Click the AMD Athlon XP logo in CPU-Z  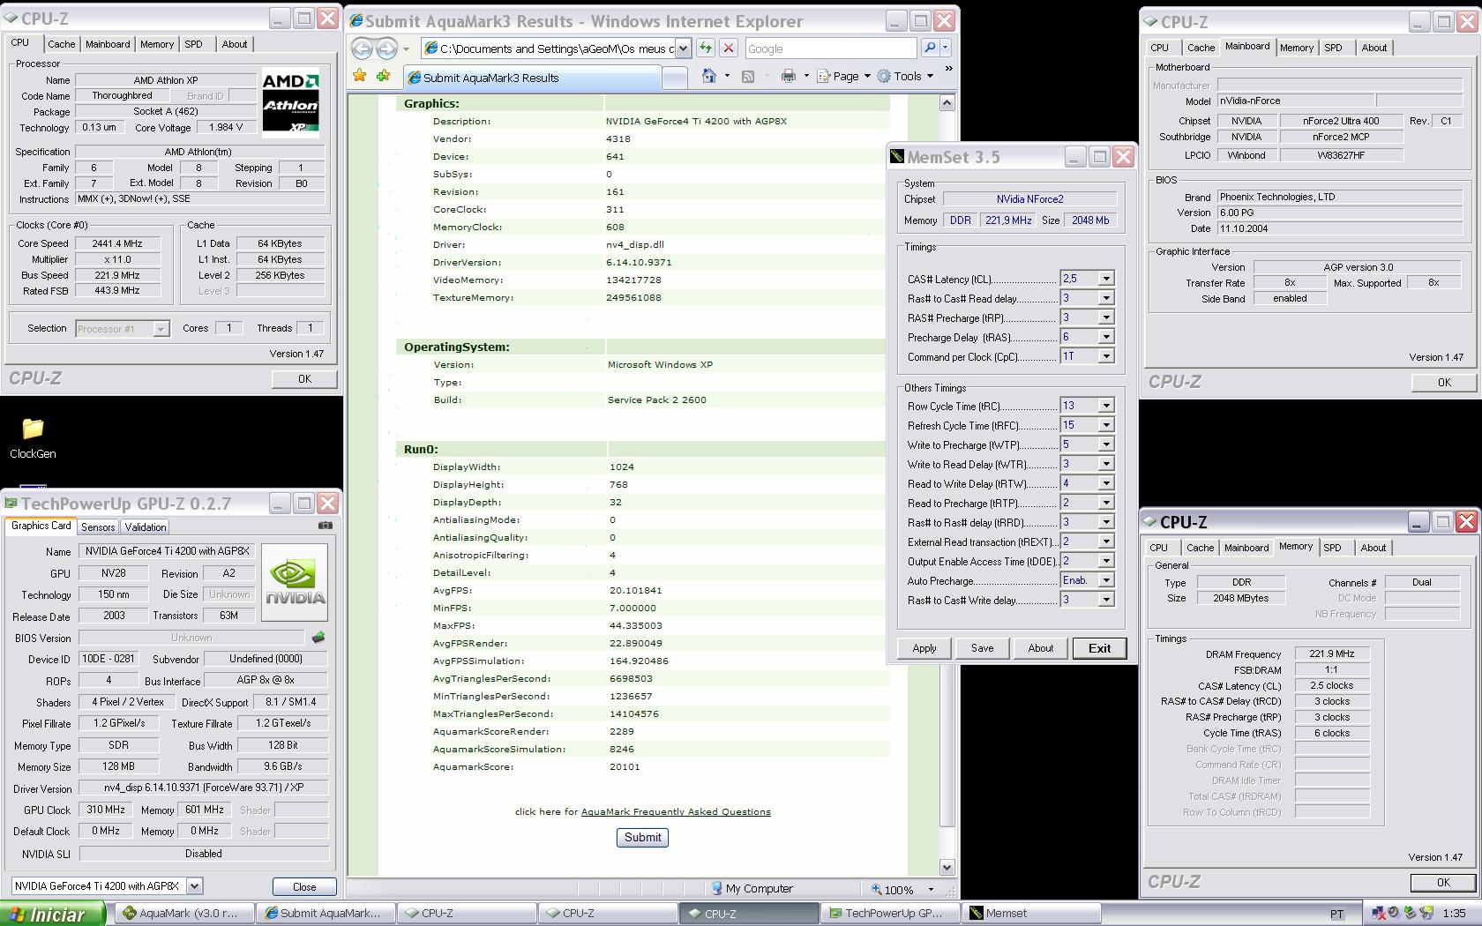(x=290, y=104)
